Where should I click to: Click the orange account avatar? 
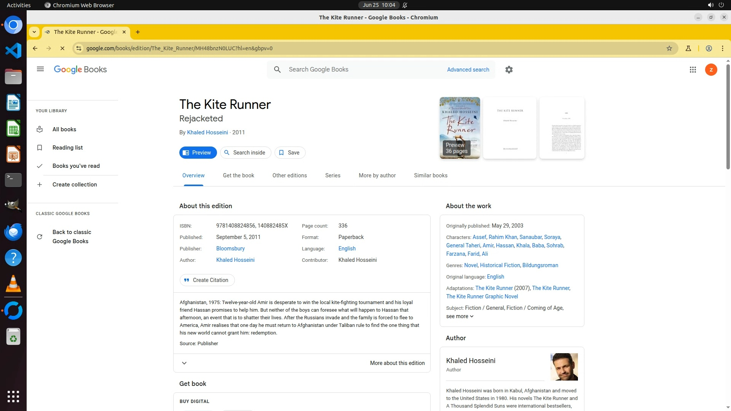pyautogui.click(x=711, y=70)
